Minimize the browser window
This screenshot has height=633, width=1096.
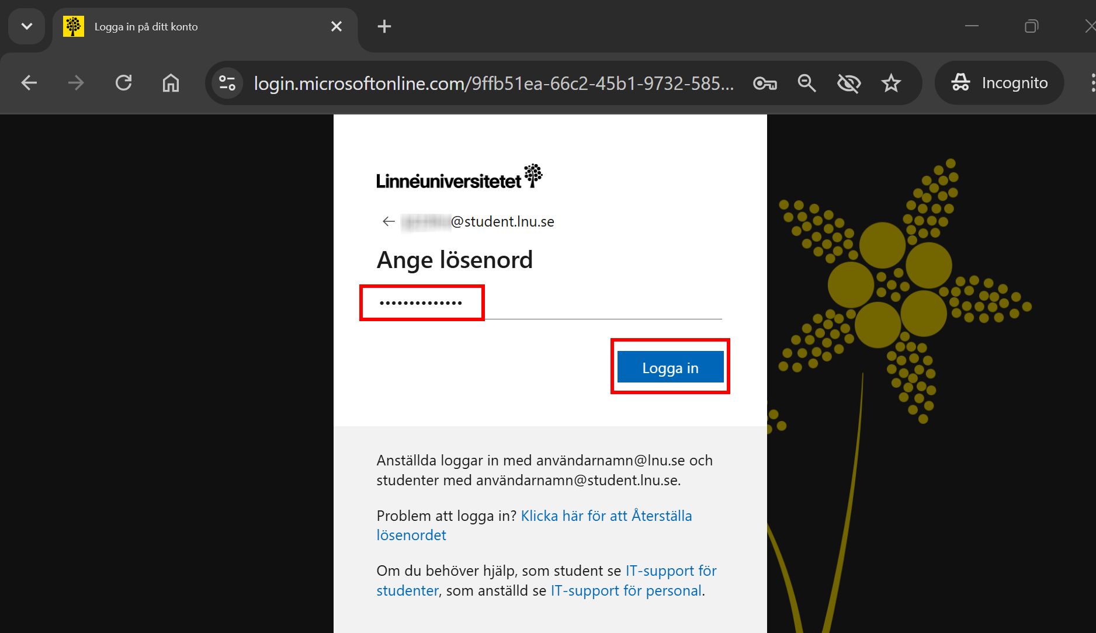click(972, 26)
